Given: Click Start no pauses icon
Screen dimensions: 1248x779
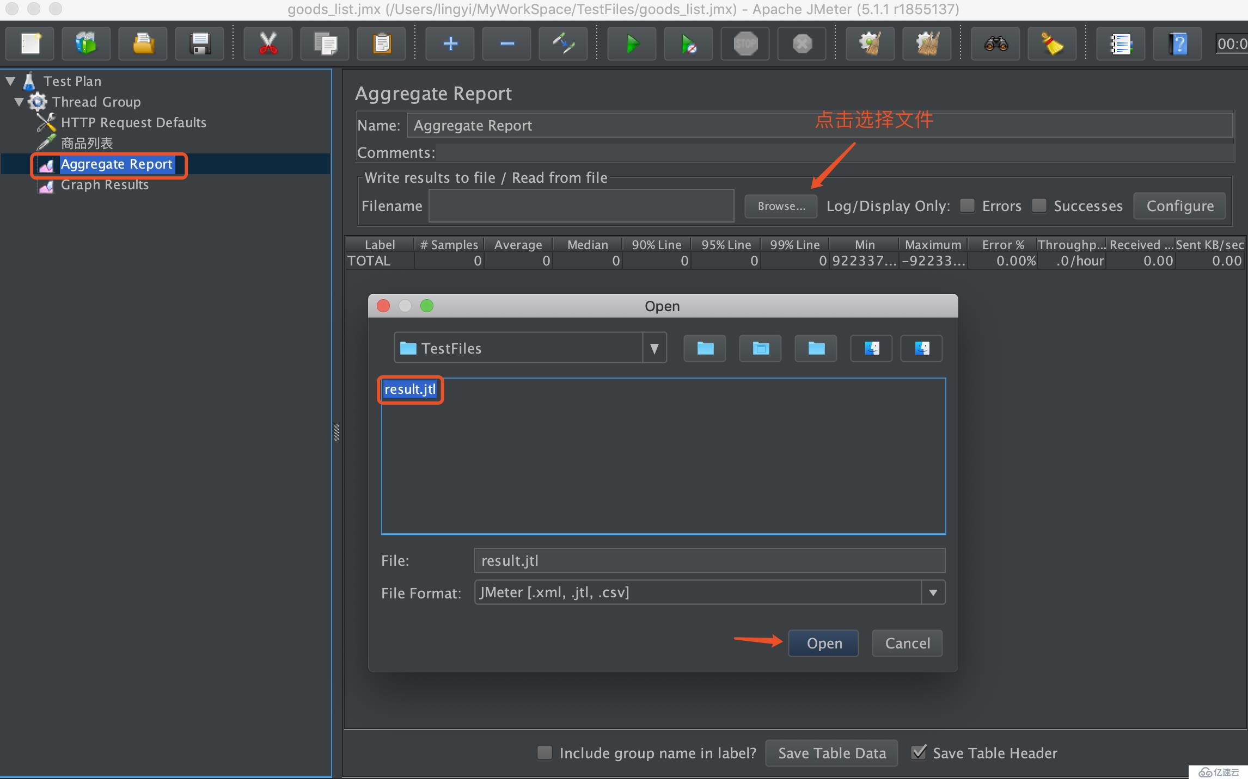Looking at the screenshot, I should [x=689, y=44].
